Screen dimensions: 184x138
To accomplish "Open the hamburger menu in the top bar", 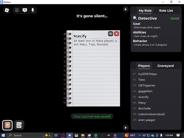I will tap(17, 10).
